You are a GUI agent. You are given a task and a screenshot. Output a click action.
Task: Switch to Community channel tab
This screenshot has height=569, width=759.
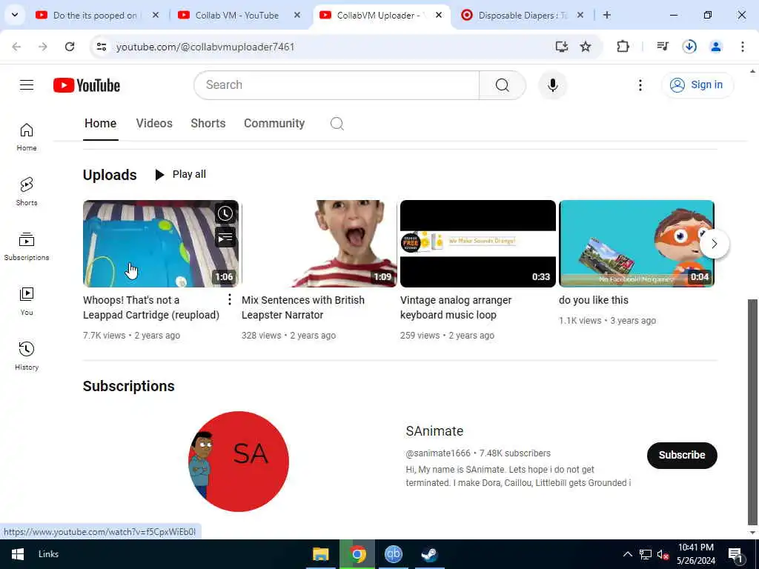click(x=274, y=124)
